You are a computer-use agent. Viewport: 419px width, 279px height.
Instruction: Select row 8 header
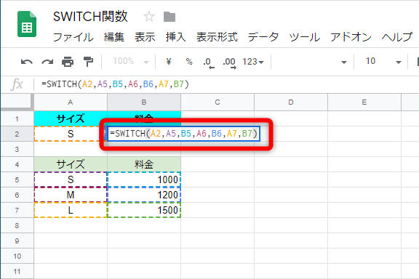17,225
